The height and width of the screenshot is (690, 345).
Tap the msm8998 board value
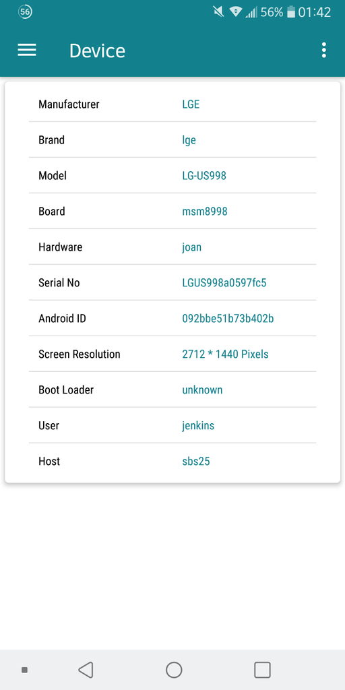coord(205,211)
